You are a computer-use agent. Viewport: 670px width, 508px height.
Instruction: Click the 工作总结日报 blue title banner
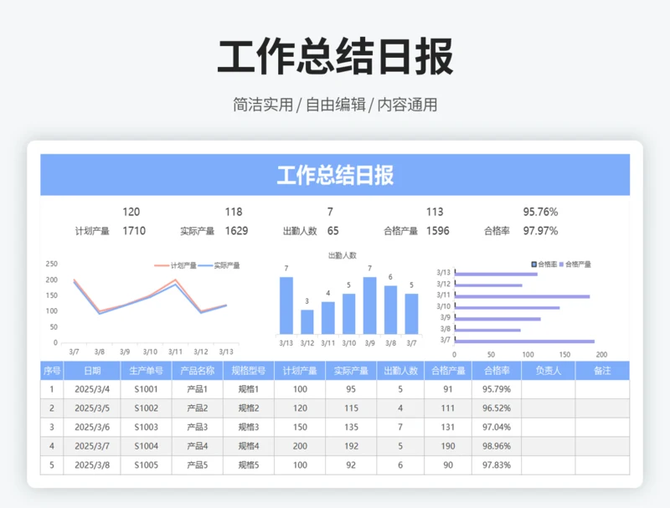[x=333, y=175]
